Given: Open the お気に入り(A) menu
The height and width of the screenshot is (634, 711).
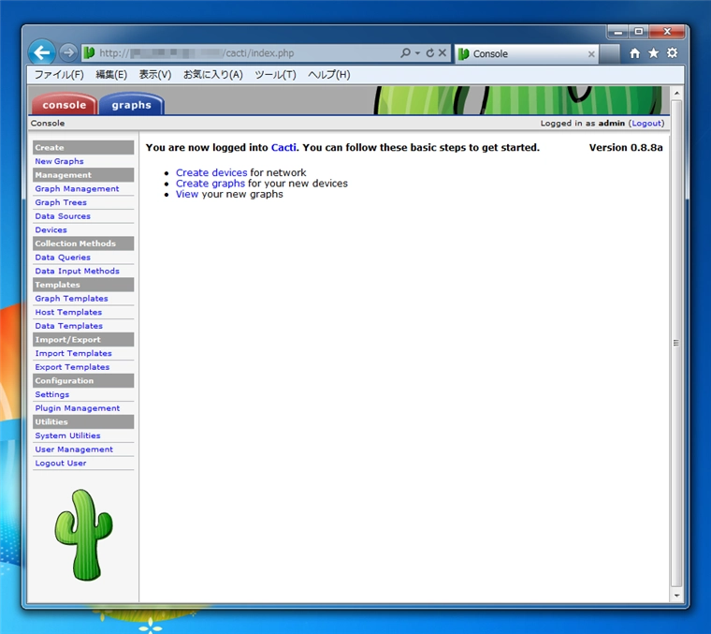Looking at the screenshot, I should click(213, 74).
